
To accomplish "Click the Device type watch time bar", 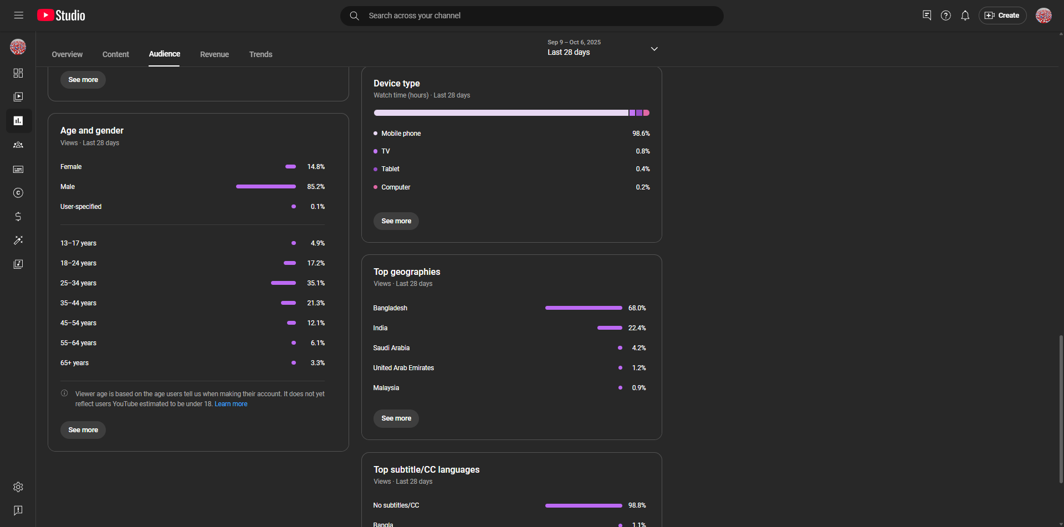I will tap(511, 113).
